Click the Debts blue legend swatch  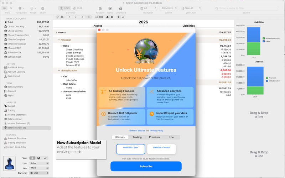(264, 41)
